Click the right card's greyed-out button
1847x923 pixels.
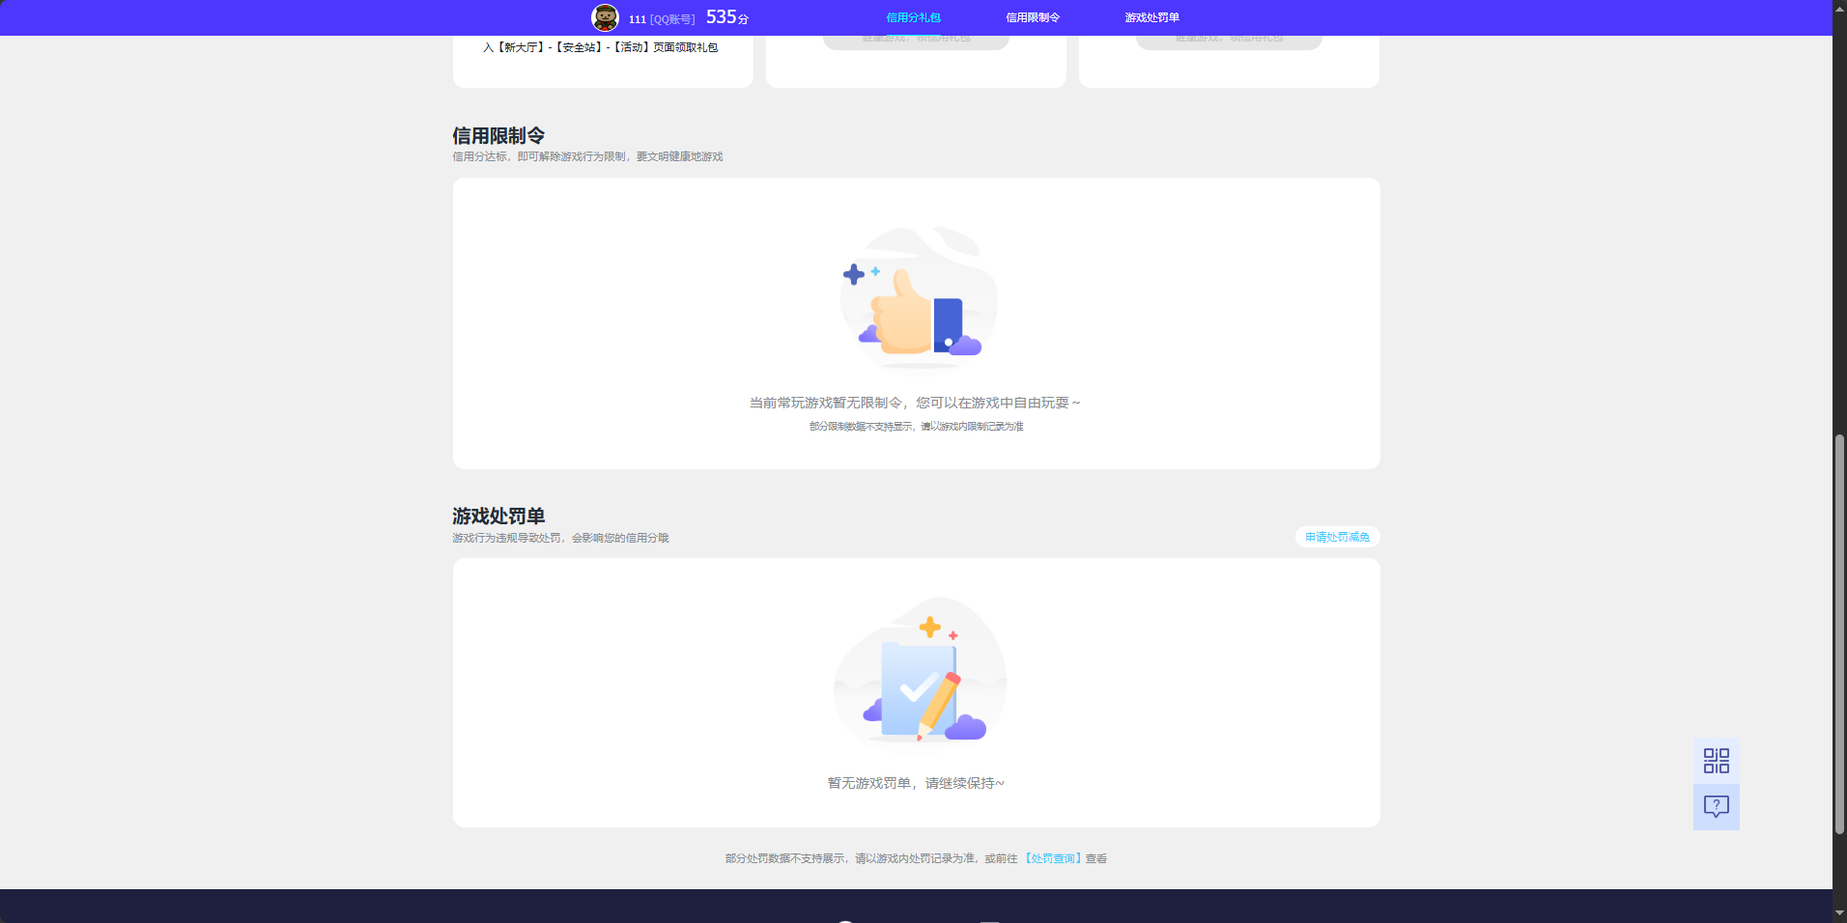click(x=1229, y=41)
